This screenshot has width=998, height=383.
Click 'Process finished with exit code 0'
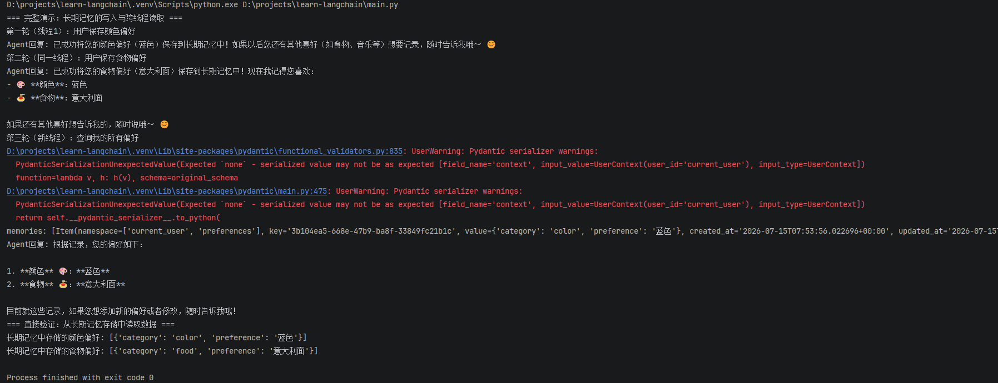coord(80,377)
